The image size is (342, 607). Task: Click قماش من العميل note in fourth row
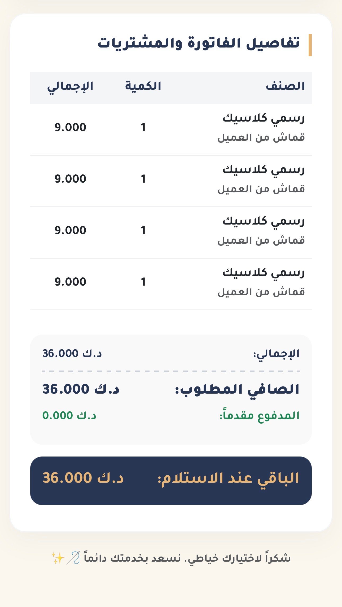coord(261,292)
